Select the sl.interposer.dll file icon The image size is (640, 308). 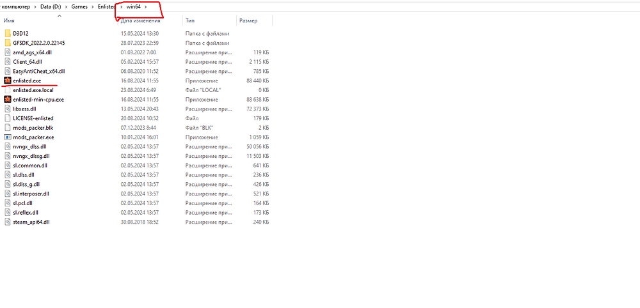(8, 194)
